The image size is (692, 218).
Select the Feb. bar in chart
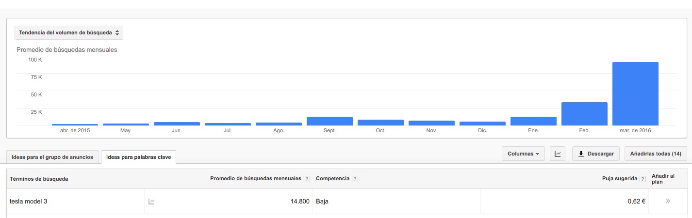click(584, 114)
